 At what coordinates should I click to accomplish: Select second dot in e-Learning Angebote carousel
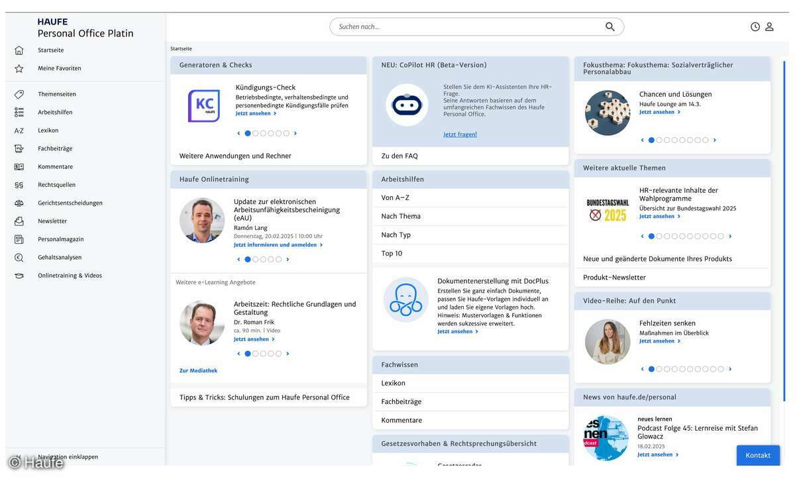(256, 354)
